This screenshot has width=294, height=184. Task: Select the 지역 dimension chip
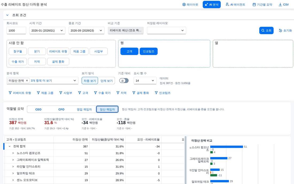tap(37, 61)
